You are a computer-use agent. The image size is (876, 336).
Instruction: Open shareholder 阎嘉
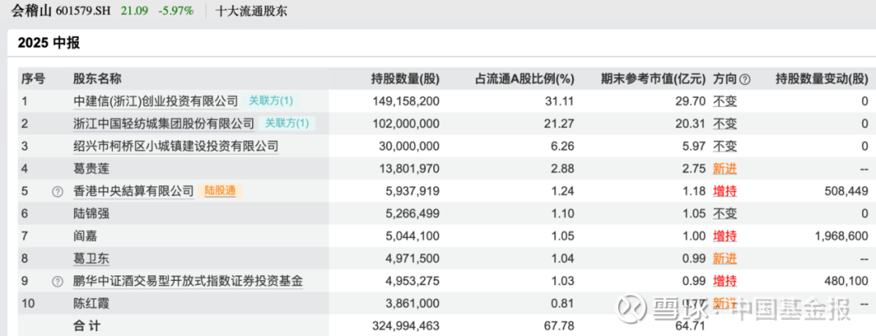pyautogui.click(x=85, y=236)
